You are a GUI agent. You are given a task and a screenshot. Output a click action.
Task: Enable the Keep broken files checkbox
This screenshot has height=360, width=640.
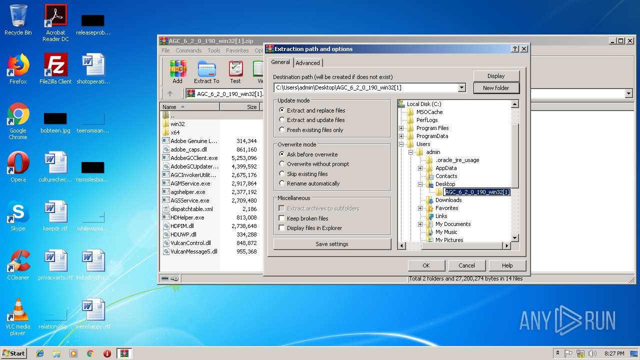tap(282, 218)
